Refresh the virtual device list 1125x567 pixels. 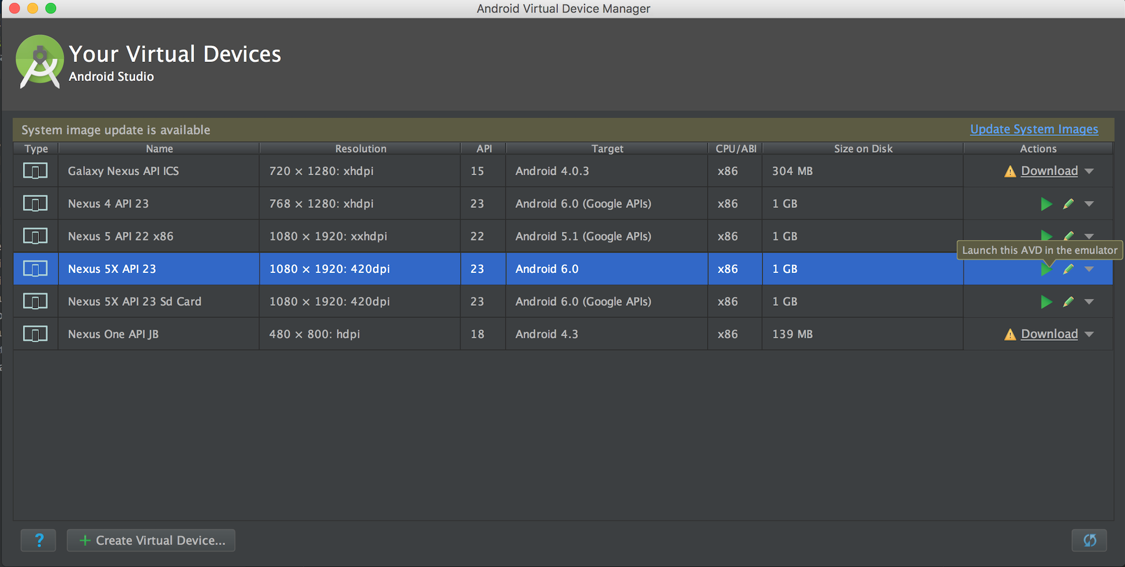pos(1089,540)
